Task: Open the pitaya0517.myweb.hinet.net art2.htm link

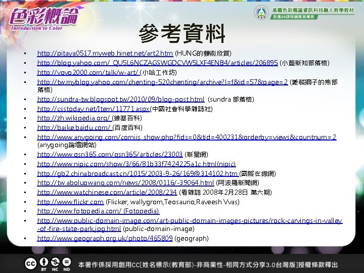Action: [105, 54]
